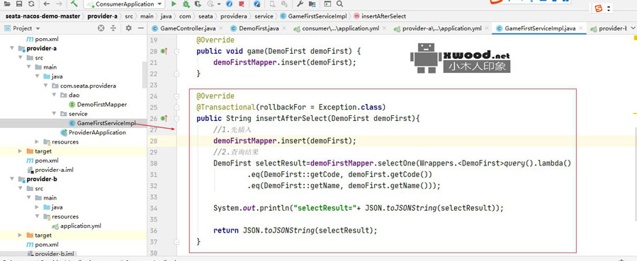Fold the game method at line 20
This screenshot has width=637, height=261.
[x=176, y=52]
